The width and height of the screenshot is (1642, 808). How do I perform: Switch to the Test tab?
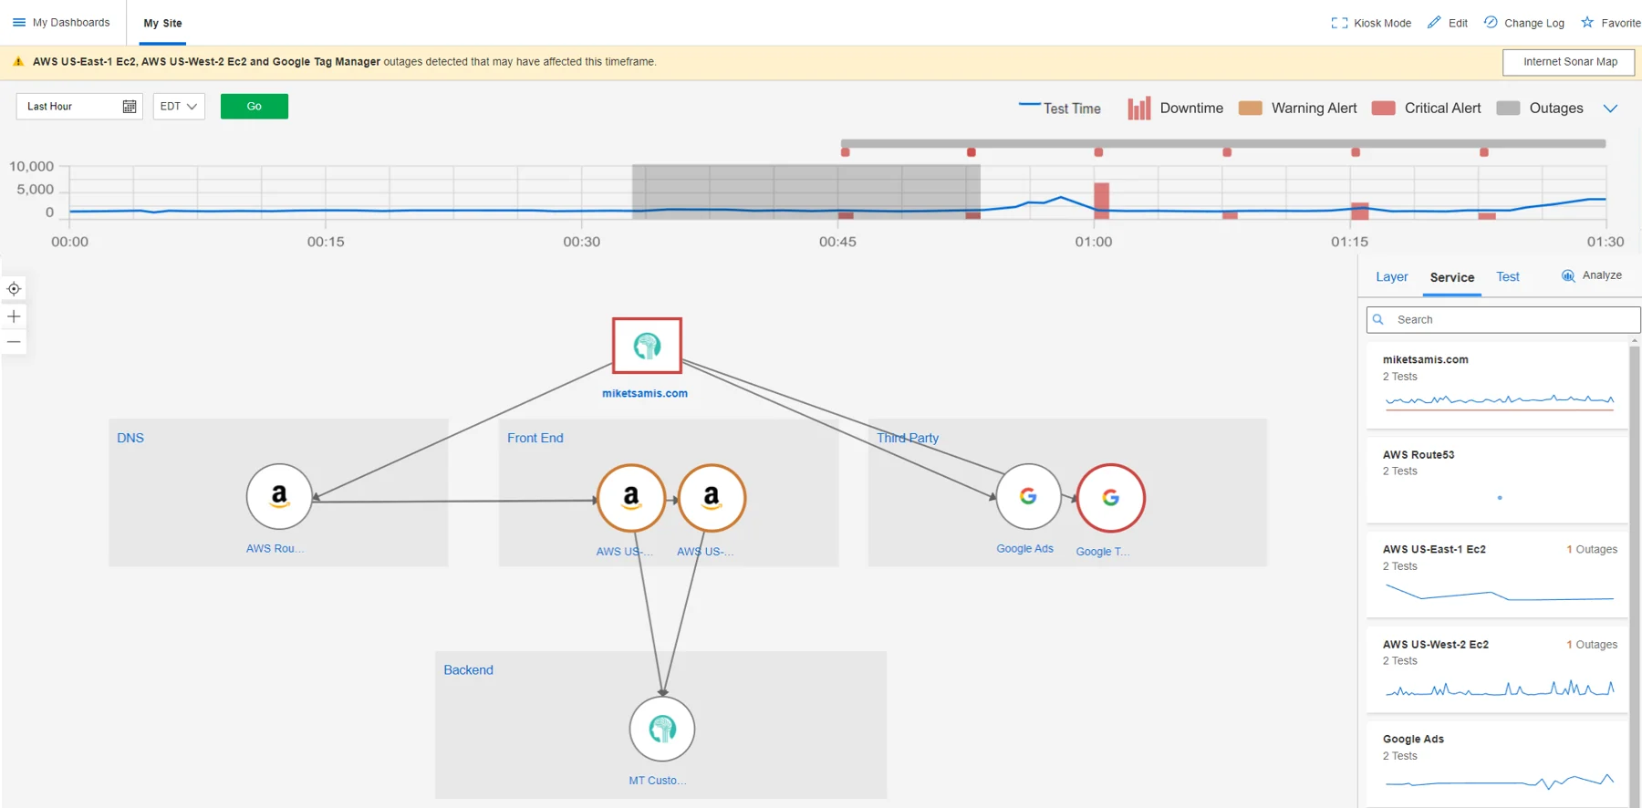pos(1508,277)
